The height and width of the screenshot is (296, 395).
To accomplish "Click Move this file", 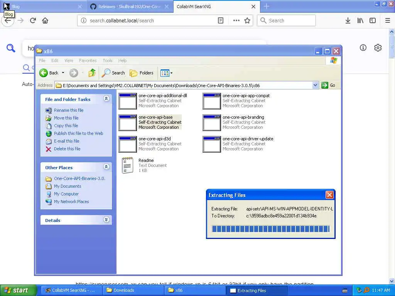I will (x=66, y=118).
